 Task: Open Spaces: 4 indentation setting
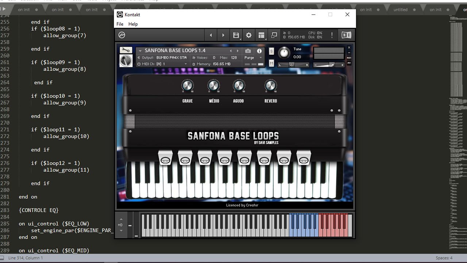point(444,258)
